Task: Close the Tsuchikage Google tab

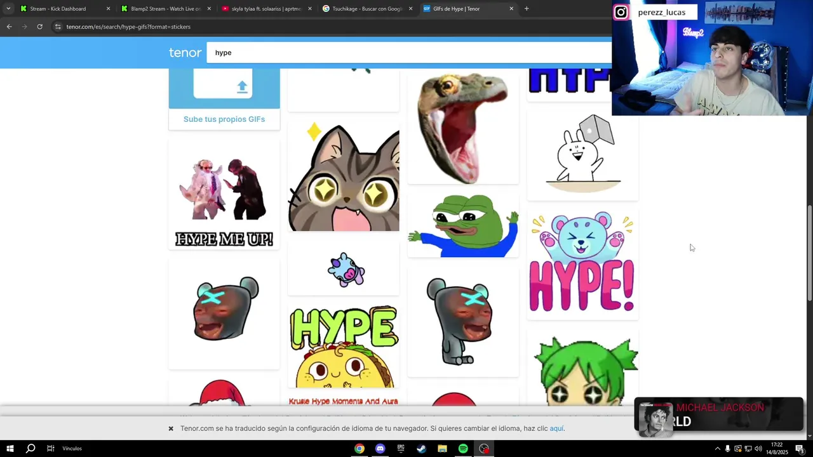Action: point(410,9)
